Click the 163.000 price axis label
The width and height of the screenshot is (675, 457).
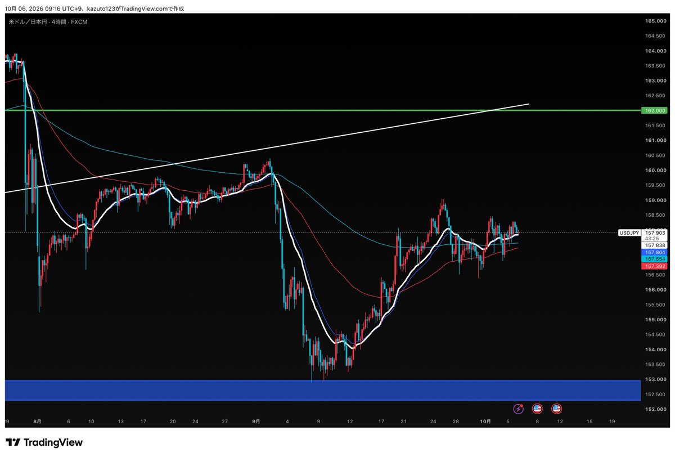(655, 80)
